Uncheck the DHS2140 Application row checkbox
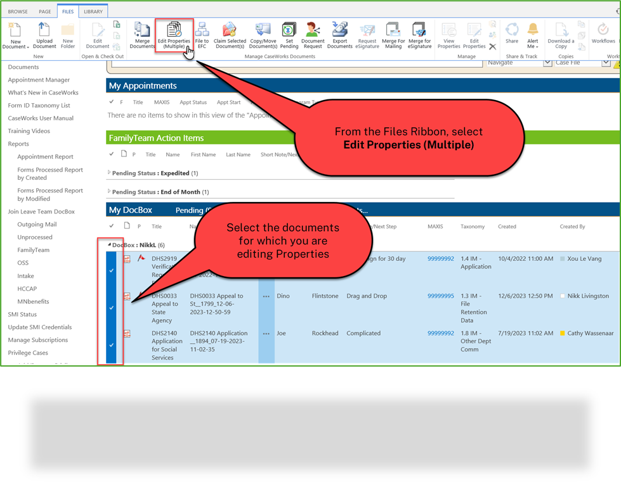Screen dimensions: 621x485 pos(112,346)
